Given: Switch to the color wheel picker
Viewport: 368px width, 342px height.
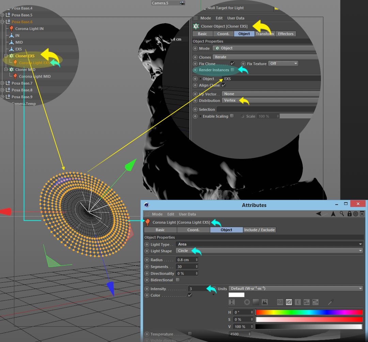Looking at the screenshot, I should (x=247, y=302).
